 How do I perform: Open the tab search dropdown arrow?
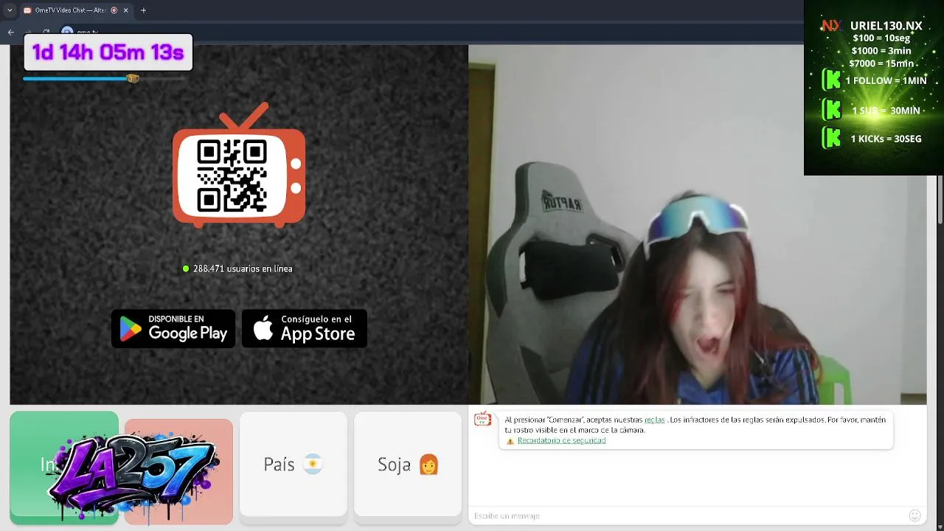coord(10,10)
